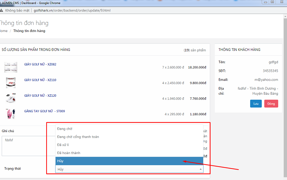Click the GIÀY GOLF NỮ - XZ110 product thumbnail

[x=11, y=83]
